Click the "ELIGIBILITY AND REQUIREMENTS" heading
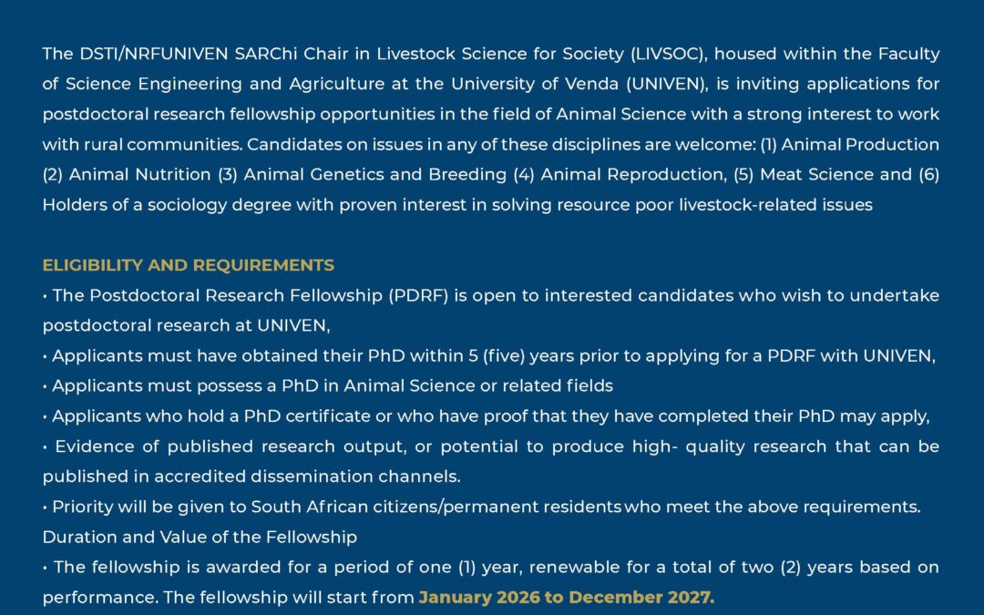The image size is (984, 615). point(188,265)
